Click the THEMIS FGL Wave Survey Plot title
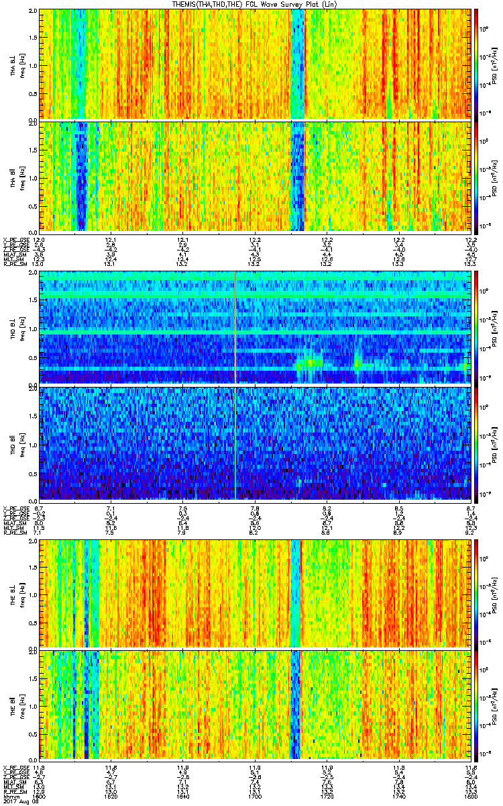This screenshot has width=503, height=806. 254,5
